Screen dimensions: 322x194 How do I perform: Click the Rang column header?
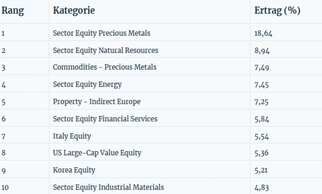click(x=13, y=11)
